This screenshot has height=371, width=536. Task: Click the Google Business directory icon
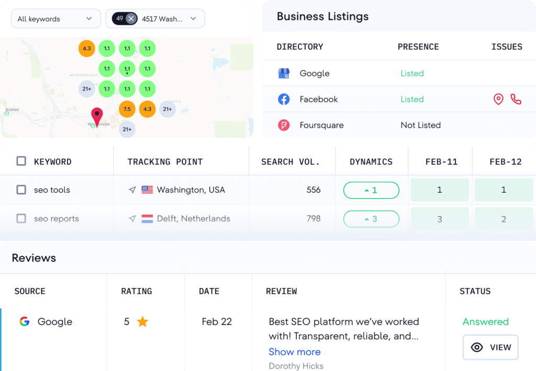[284, 74]
